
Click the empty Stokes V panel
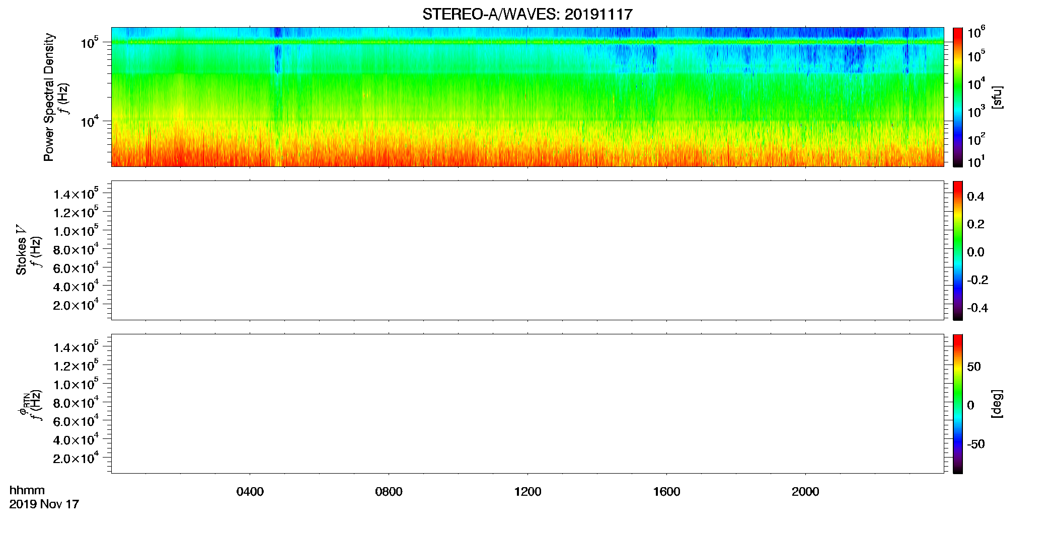pyautogui.click(x=527, y=250)
